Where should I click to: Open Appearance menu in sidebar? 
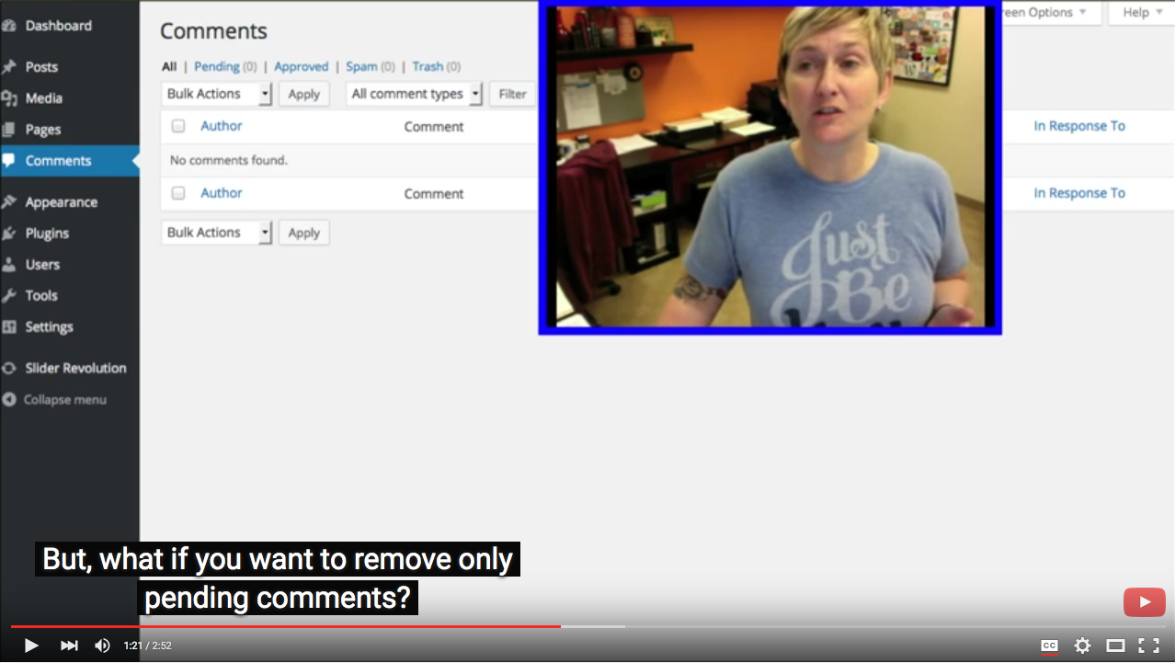click(61, 202)
